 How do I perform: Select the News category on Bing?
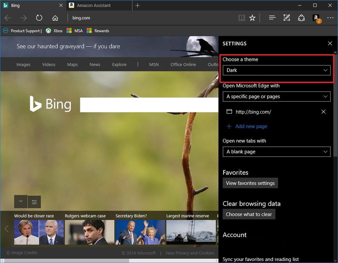[x=95, y=64]
